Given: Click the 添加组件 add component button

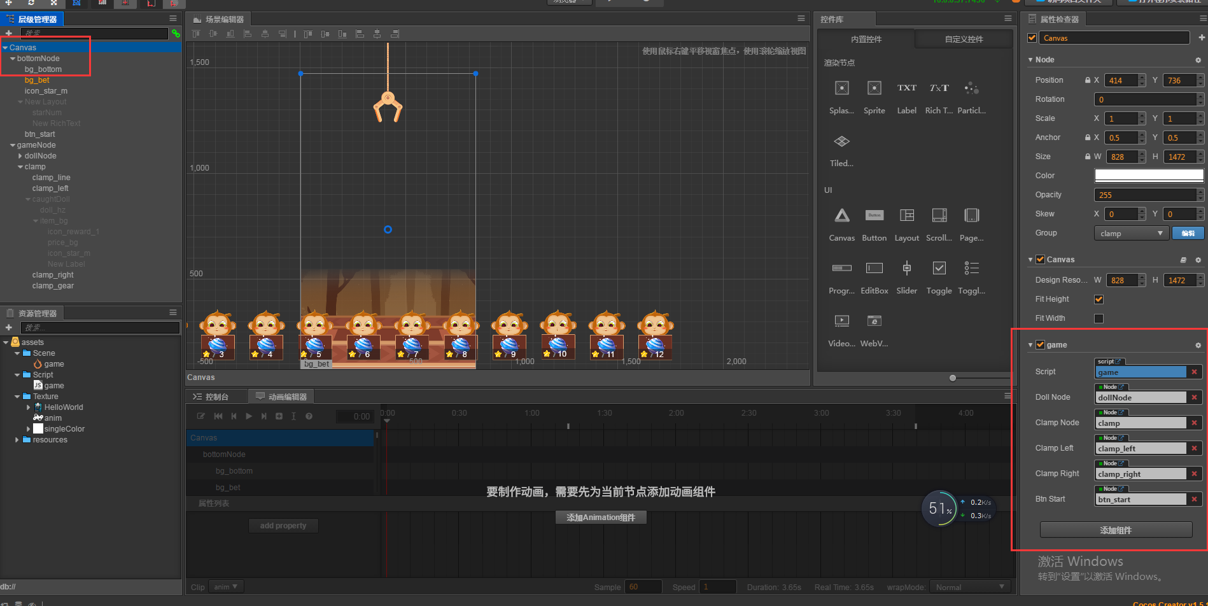Looking at the screenshot, I should click(1116, 530).
